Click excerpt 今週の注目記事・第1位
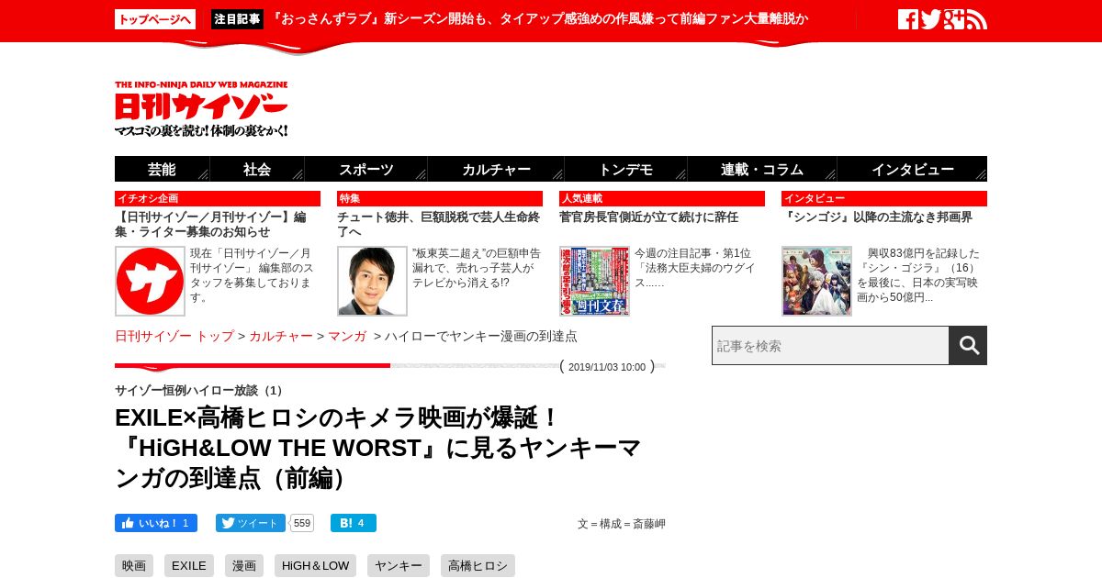The width and height of the screenshot is (1102, 578). 695,268
